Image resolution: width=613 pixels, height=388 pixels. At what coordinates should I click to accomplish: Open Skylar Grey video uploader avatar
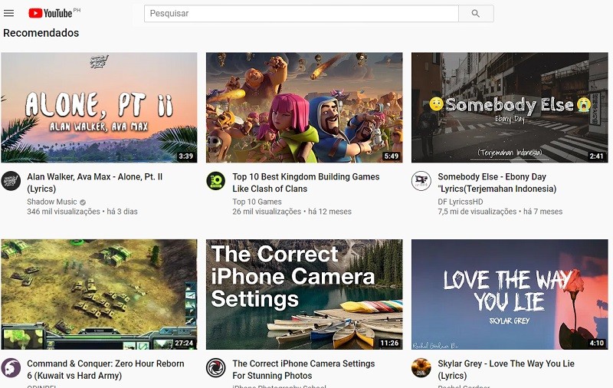point(421,367)
